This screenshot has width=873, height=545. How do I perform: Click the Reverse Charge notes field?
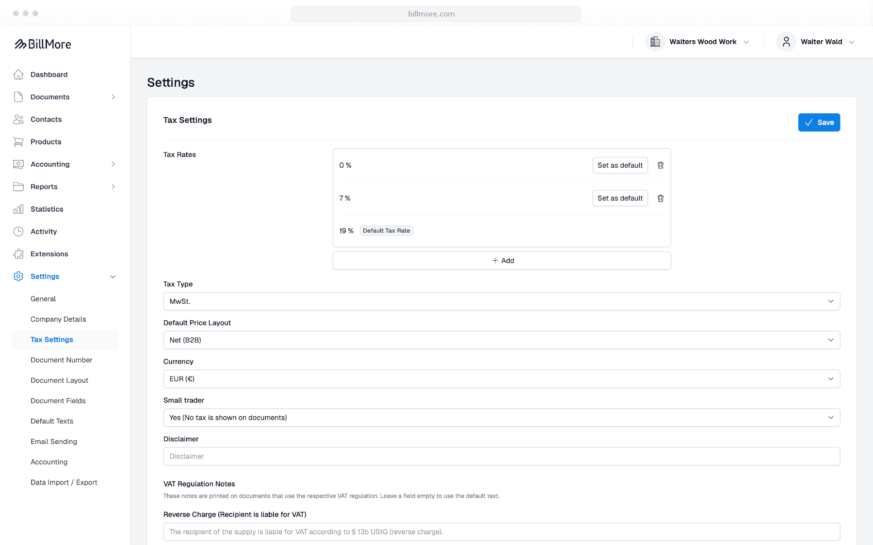[501, 532]
